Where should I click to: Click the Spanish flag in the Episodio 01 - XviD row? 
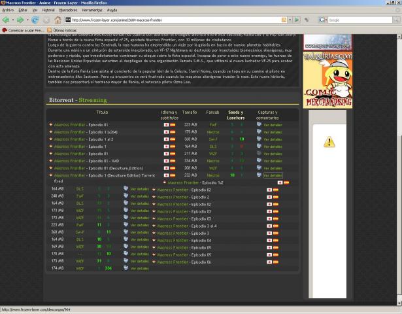tap(173, 161)
